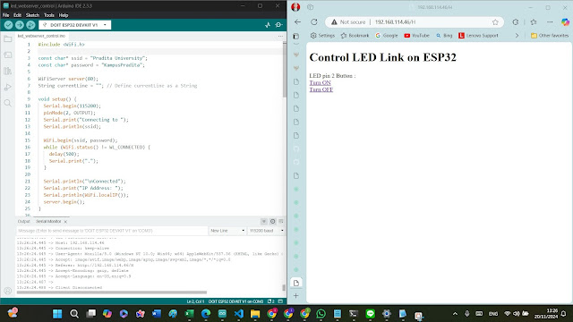Screen dimensions: 573x322
Task: Open the Debug panel in the Arduino sidebar
Action: point(8,88)
